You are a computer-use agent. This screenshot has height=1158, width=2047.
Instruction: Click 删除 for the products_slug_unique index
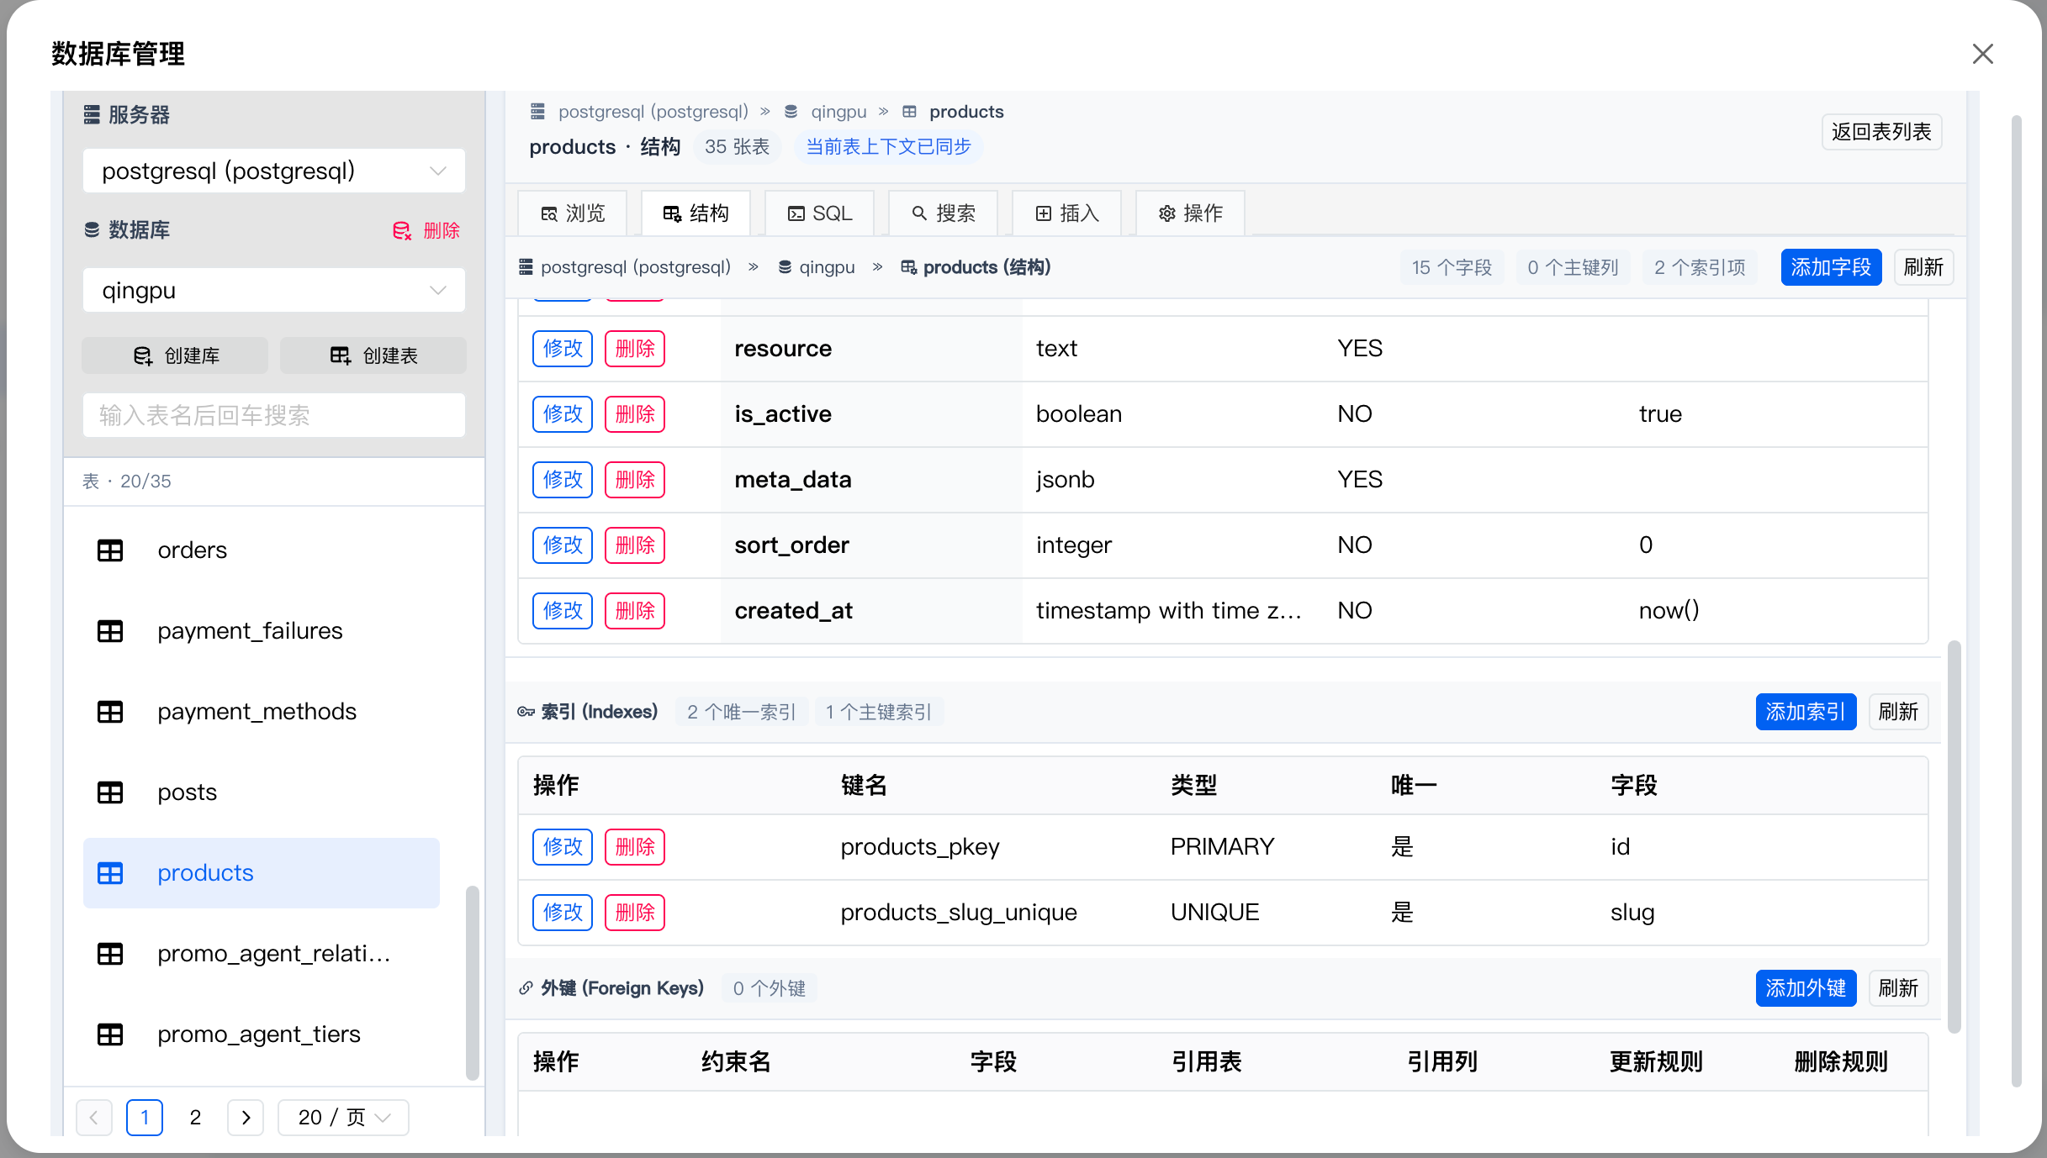pos(635,913)
